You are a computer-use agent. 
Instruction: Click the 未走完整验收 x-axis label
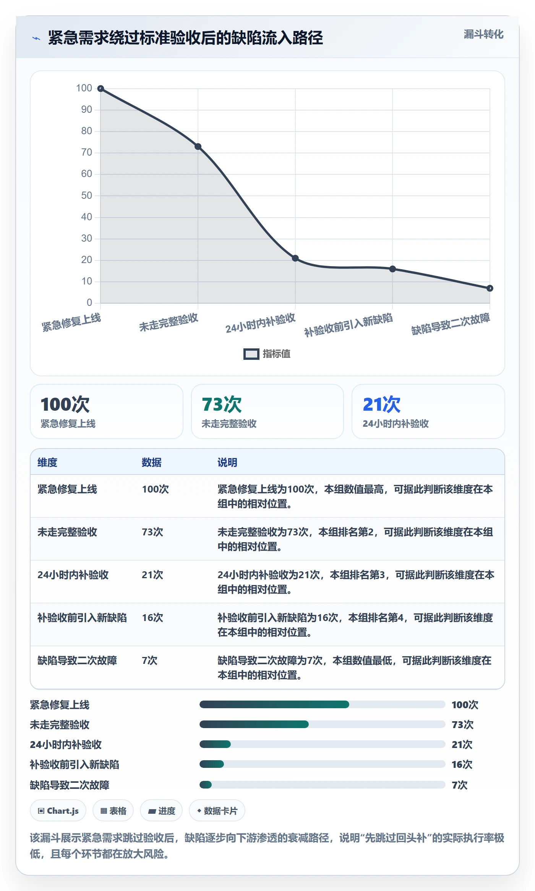tap(169, 322)
